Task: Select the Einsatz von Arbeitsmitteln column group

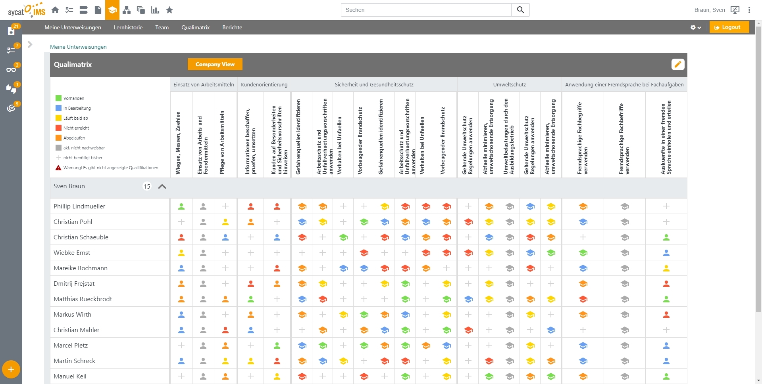Action: coord(204,84)
